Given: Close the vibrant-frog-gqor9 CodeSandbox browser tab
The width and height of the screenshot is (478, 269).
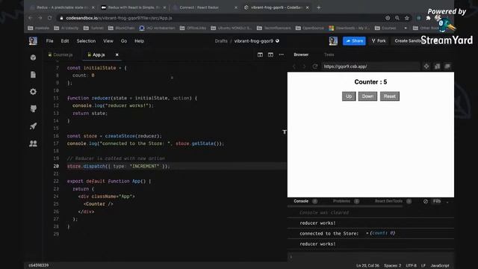Looking at the screenshot, I should point(307,7).
